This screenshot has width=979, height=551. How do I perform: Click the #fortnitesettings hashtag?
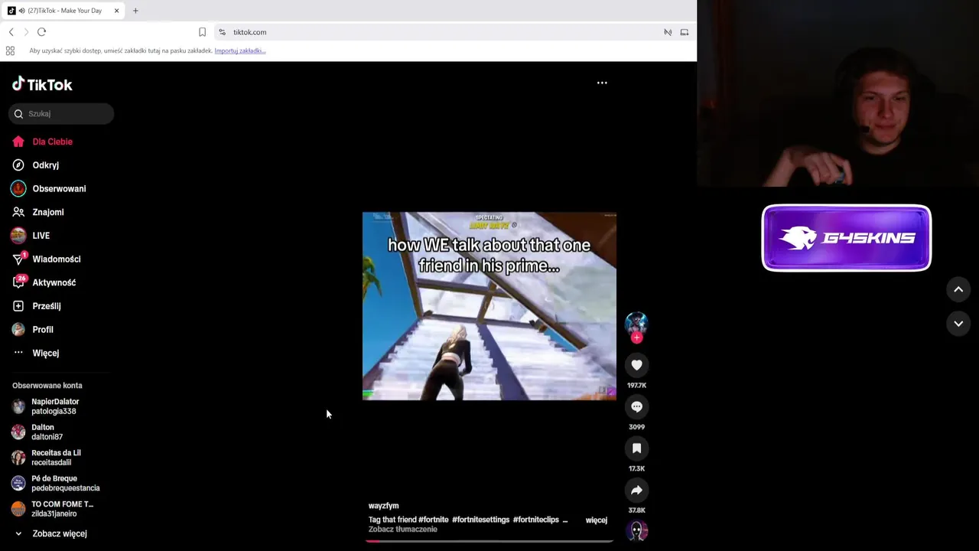coord(480,520)
